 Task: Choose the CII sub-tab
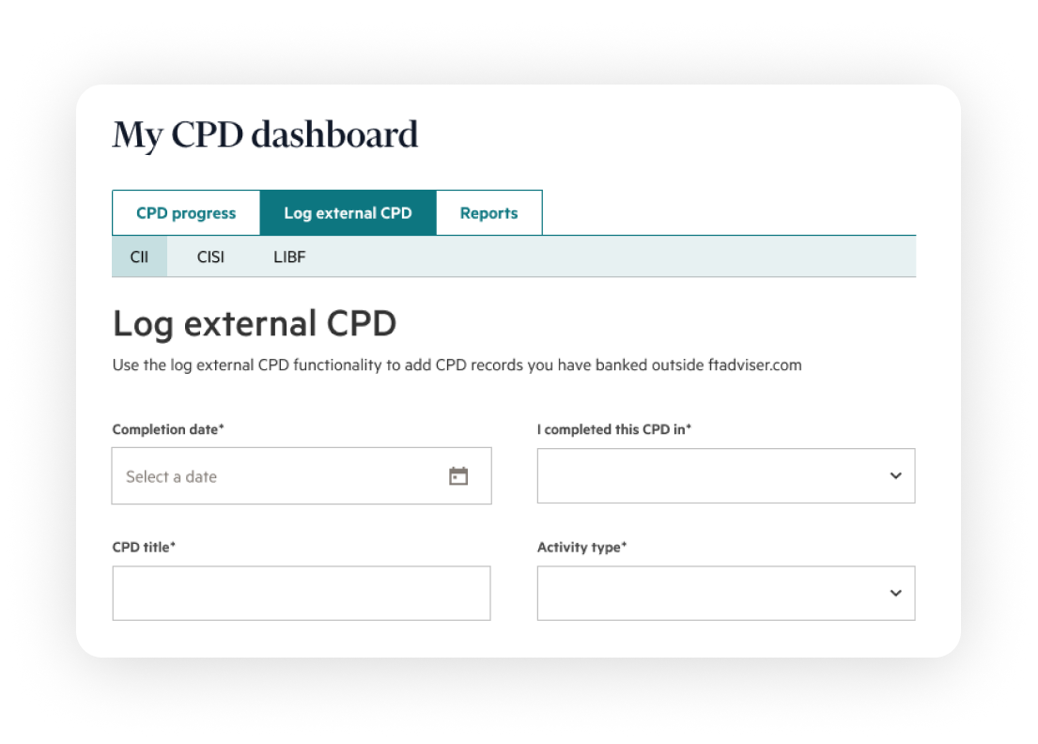(x=139, y=256)
